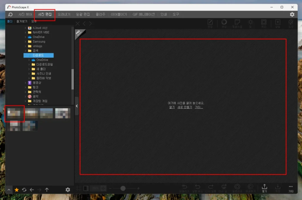Click the PhotoScape X home logo icon

point(10,14)
